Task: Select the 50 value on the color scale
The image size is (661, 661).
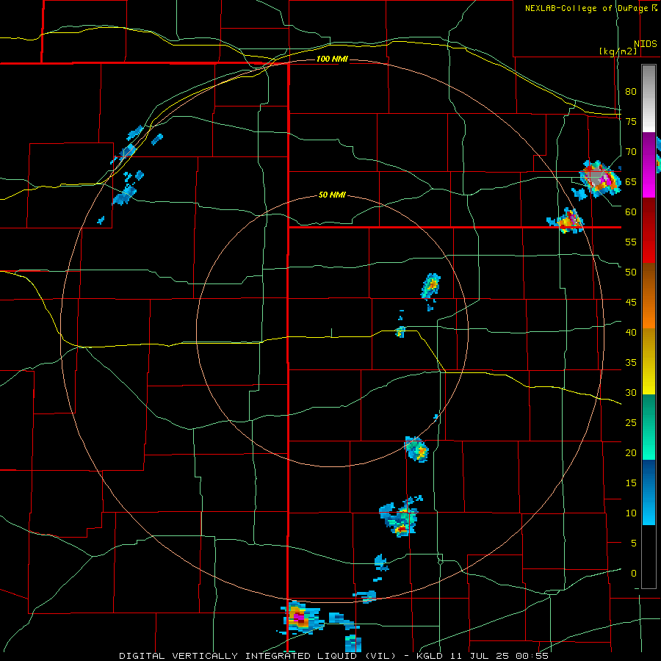Action: point(631,272)
